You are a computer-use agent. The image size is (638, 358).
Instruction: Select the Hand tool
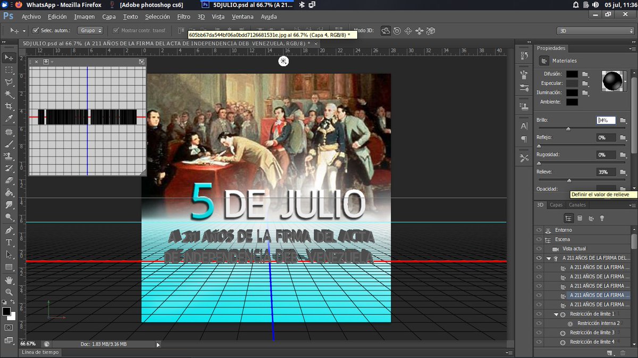point(9,280)
